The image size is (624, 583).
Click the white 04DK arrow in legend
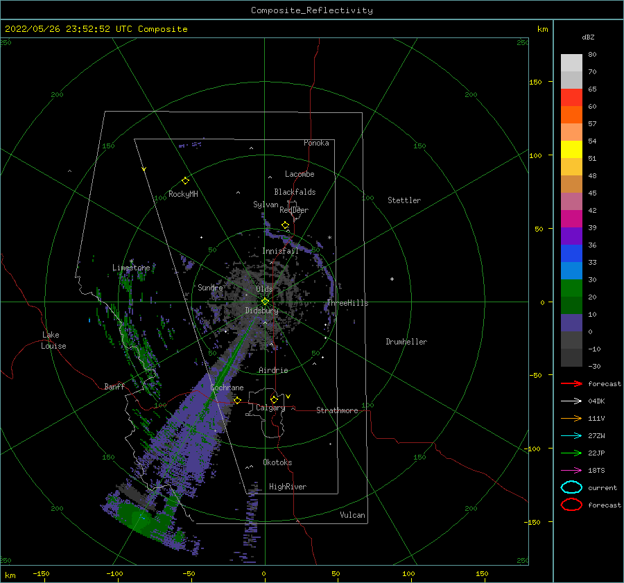[571, 401]
